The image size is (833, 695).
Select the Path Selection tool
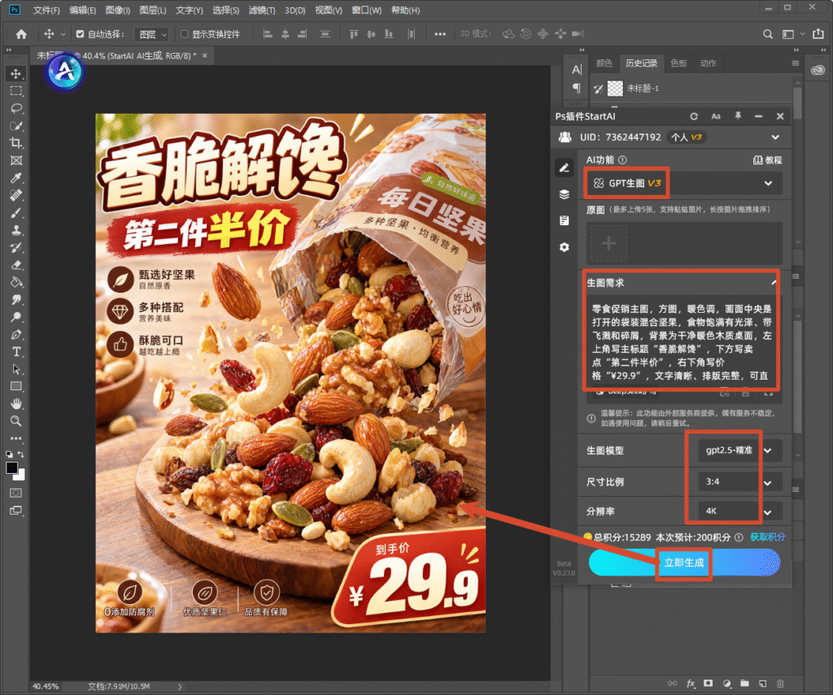[x=16, y=369]
